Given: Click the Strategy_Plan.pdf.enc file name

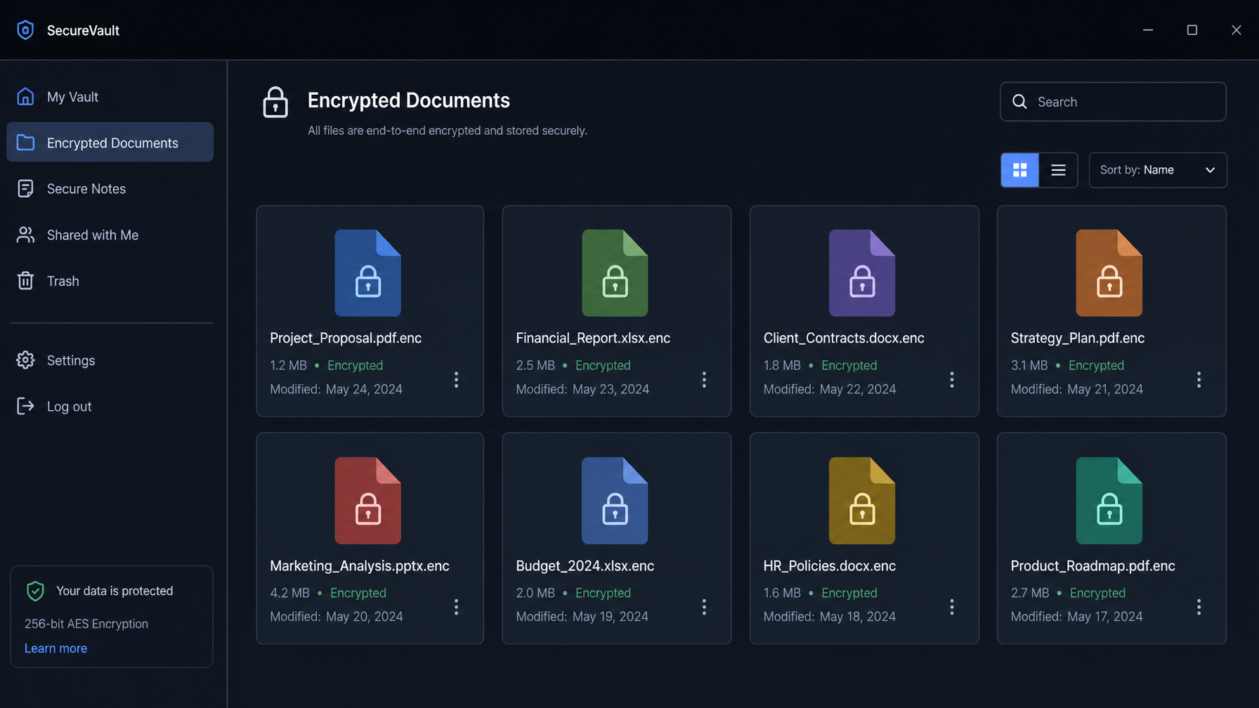Looking at the screenshot, I should [x=1078, y=339].
